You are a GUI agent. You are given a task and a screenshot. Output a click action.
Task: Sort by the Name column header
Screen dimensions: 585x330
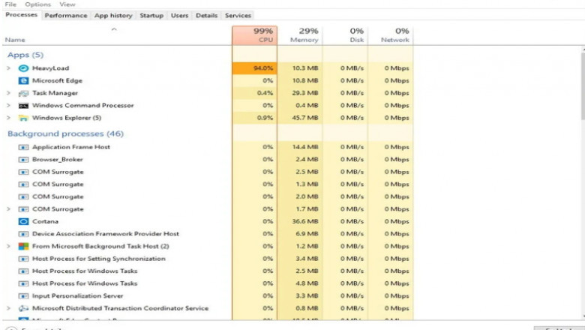click(x=117, y=35)
